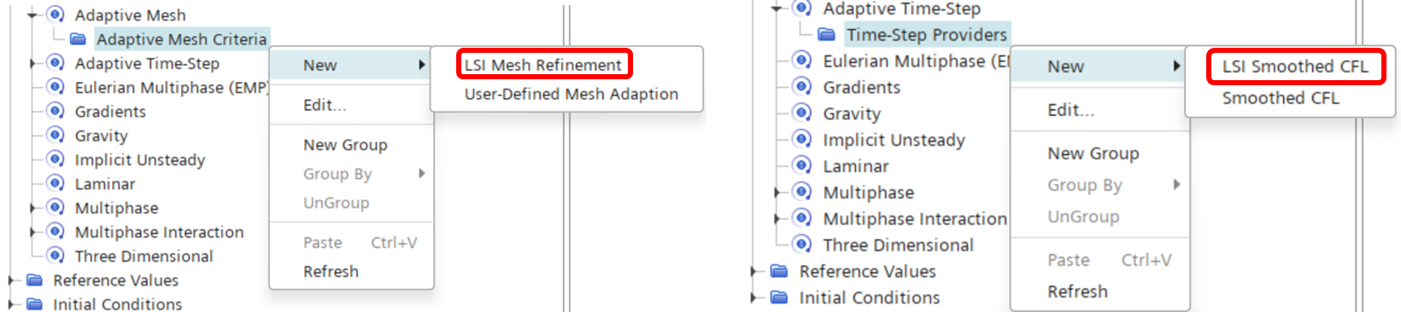Expand the Adaptive Time-Step node in left tree
Screen dimensions: 1401x312
33,63
